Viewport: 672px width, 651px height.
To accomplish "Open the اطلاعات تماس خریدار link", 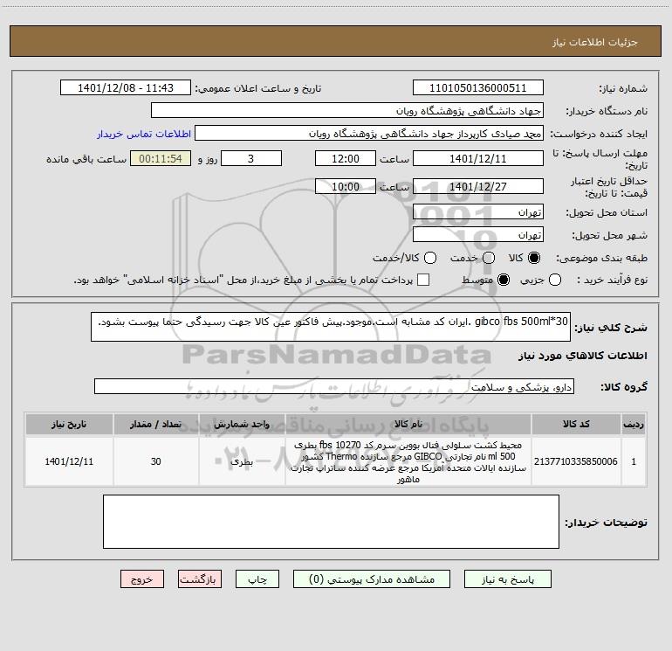I will tap(144, 134).
